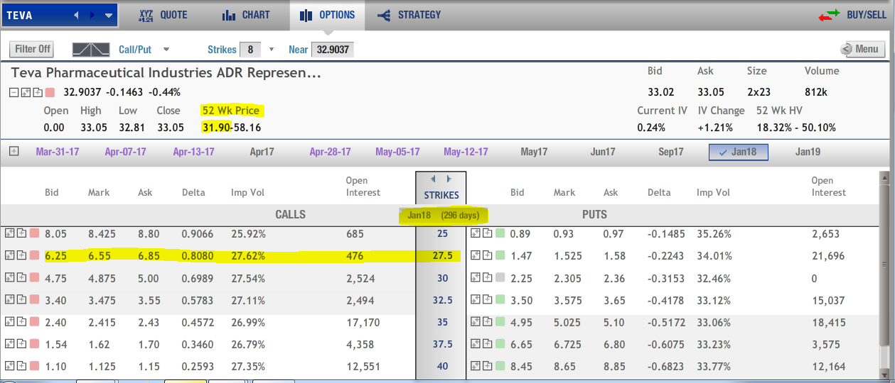Open the Call/Put dropdown arrow
This screenshot has height=383, width=895.
point(166,50)
